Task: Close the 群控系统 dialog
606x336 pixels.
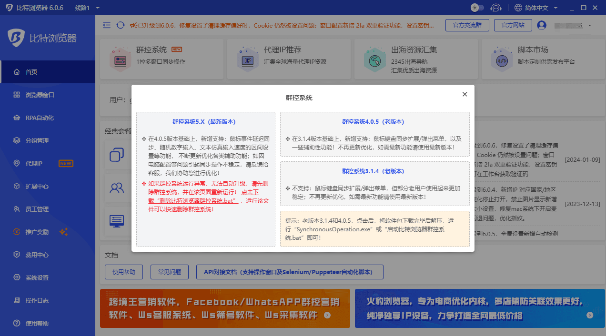Action: tap(465, 94)
